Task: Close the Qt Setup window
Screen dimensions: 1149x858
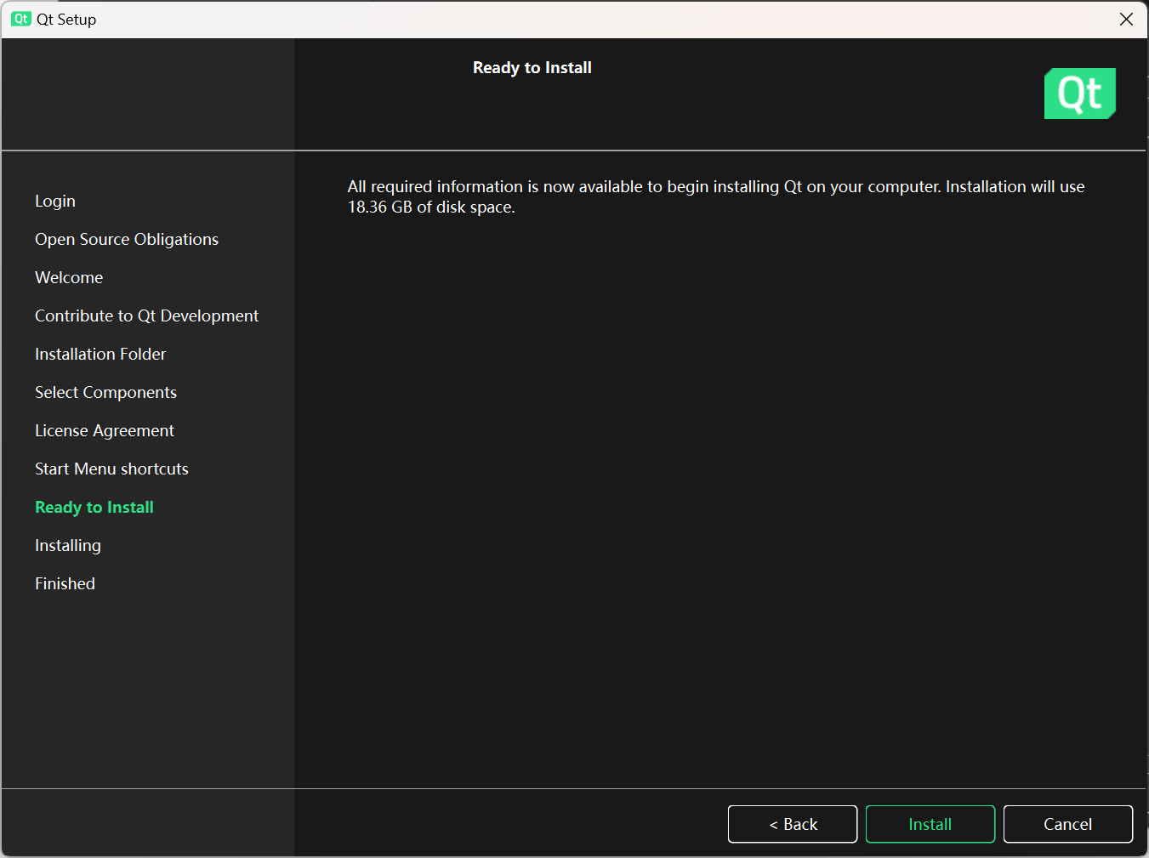Action: 1126,19
